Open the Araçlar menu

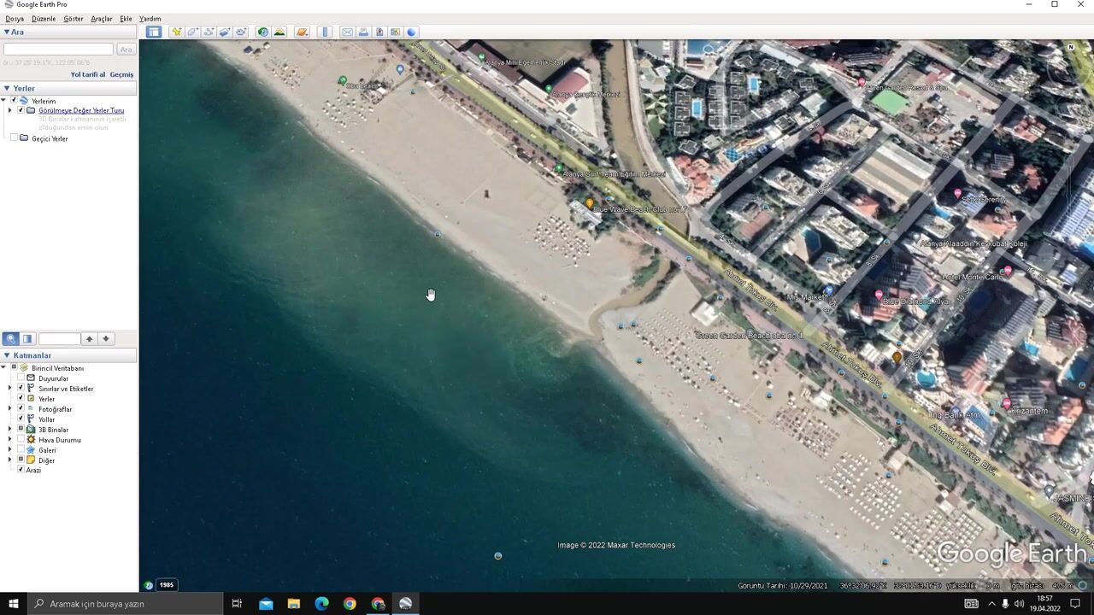101,19
